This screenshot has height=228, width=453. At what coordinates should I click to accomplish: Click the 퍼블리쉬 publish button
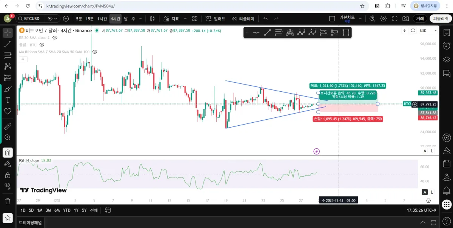(x=441, y=18)
